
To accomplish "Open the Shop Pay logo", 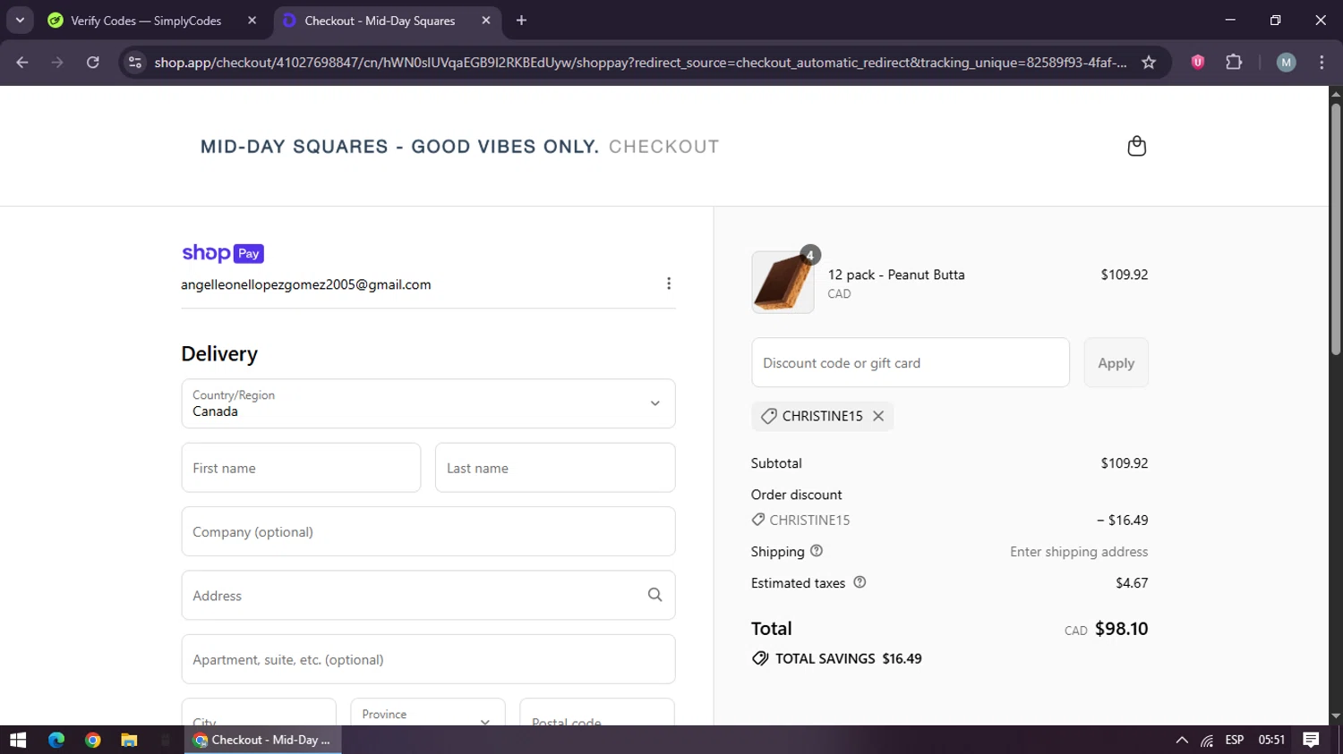I will point(223,253).
